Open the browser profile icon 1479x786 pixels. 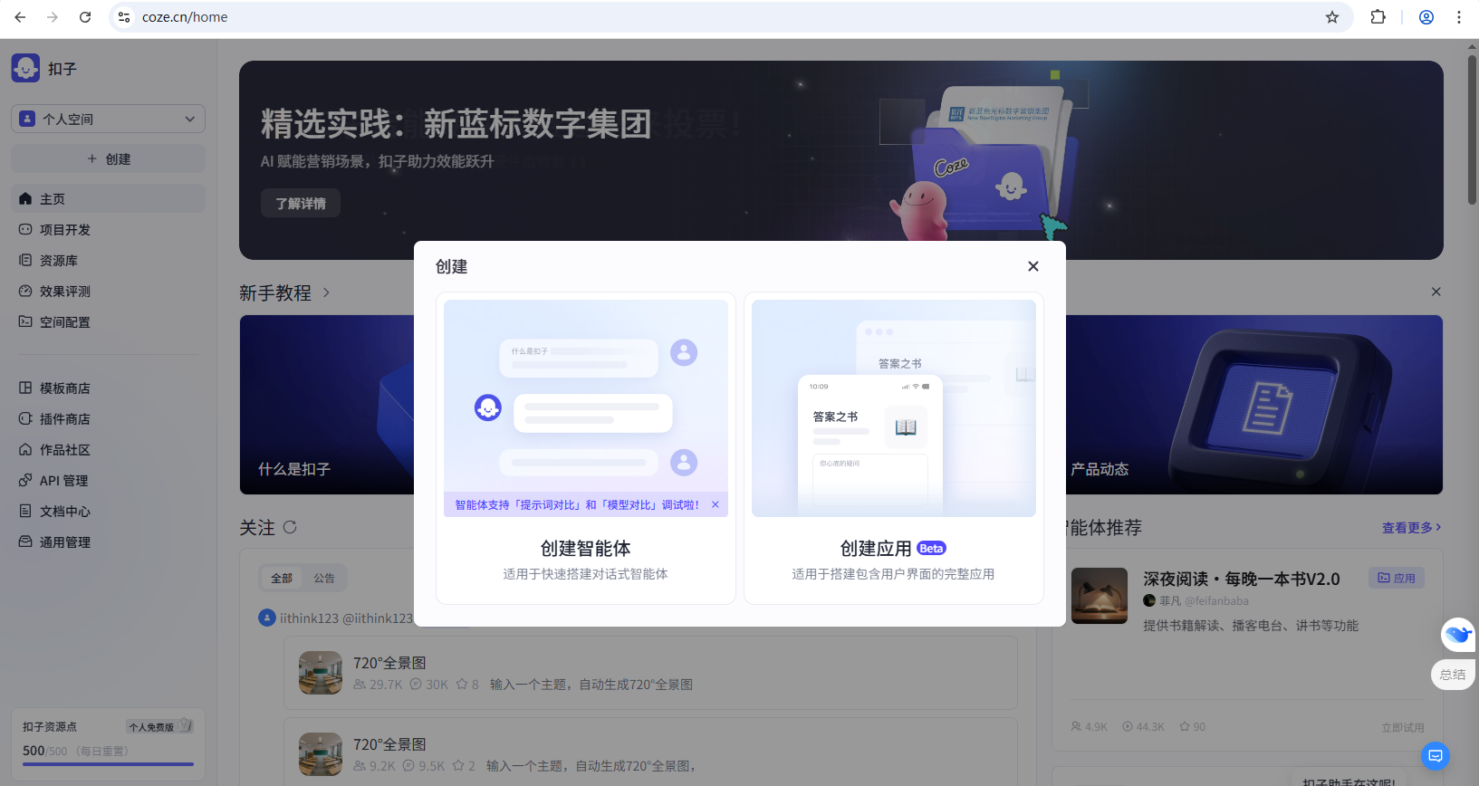[1426, 17]
